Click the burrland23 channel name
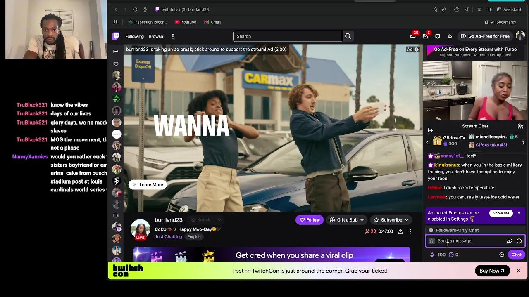 (x=168, y=220)
